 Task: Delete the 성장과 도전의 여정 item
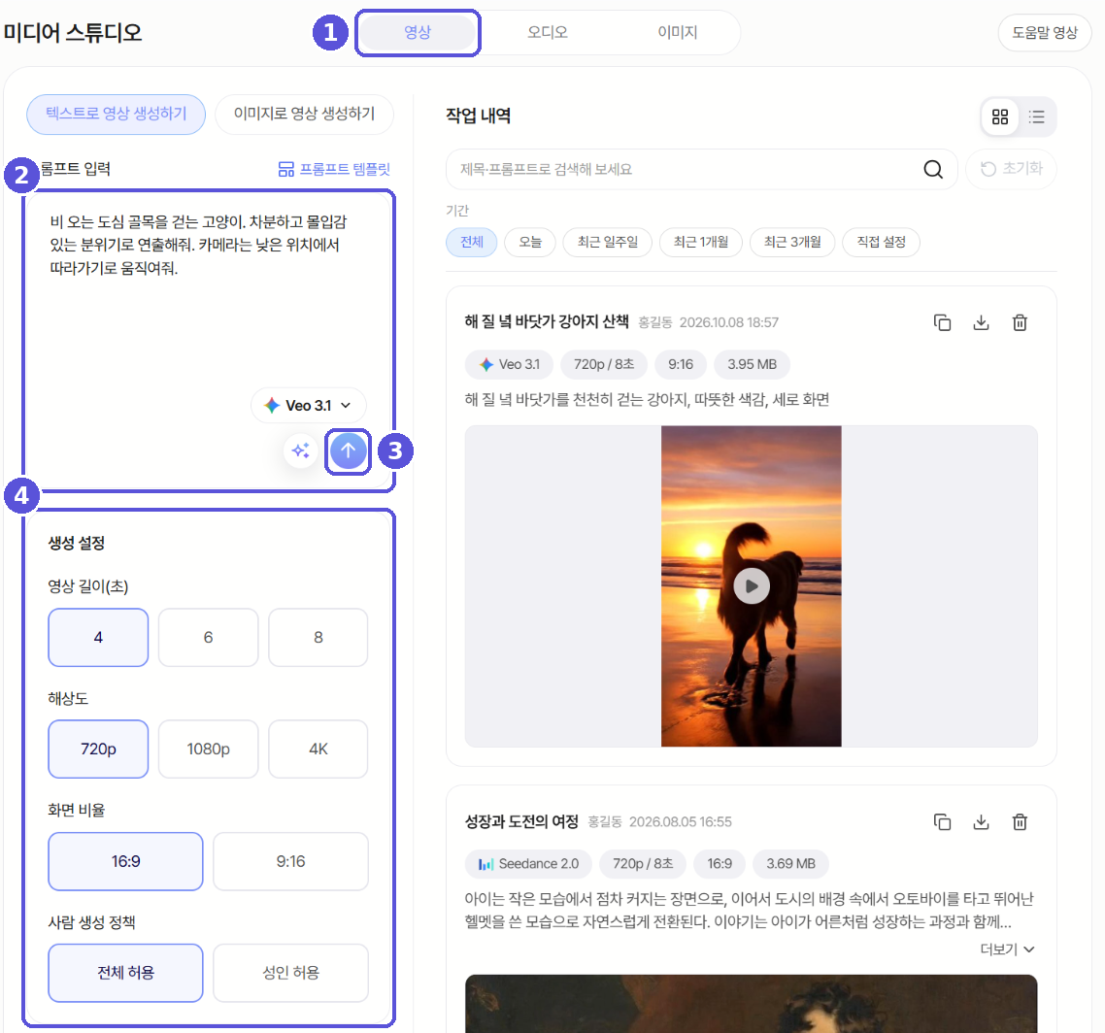click(1020, 821)
